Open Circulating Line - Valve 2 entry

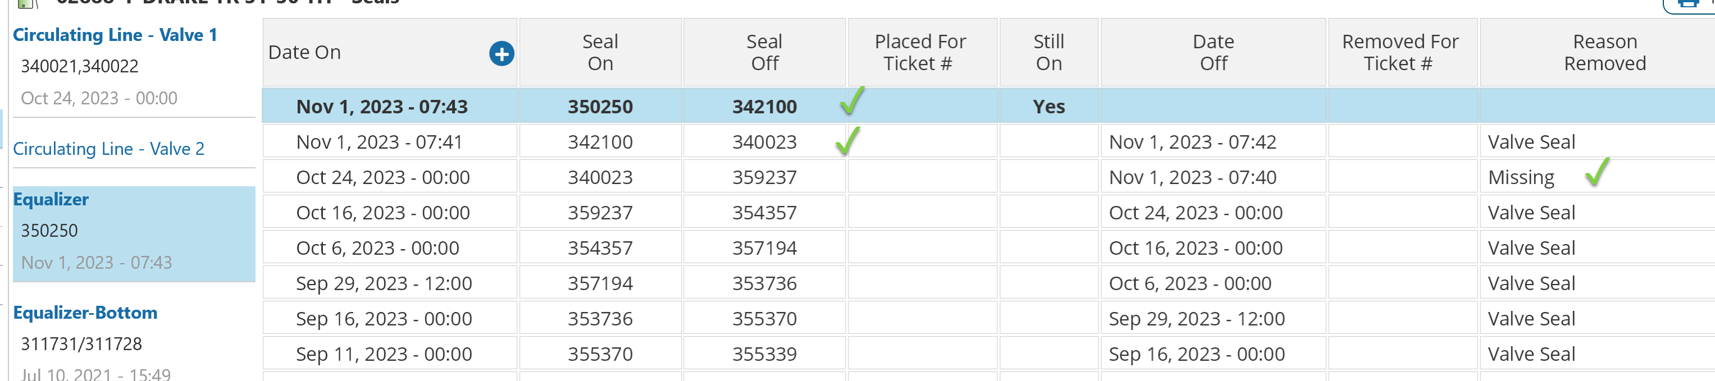click(108, 149)
